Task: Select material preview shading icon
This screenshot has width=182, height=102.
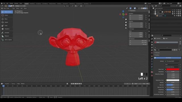Action: [x=145, y=8]
